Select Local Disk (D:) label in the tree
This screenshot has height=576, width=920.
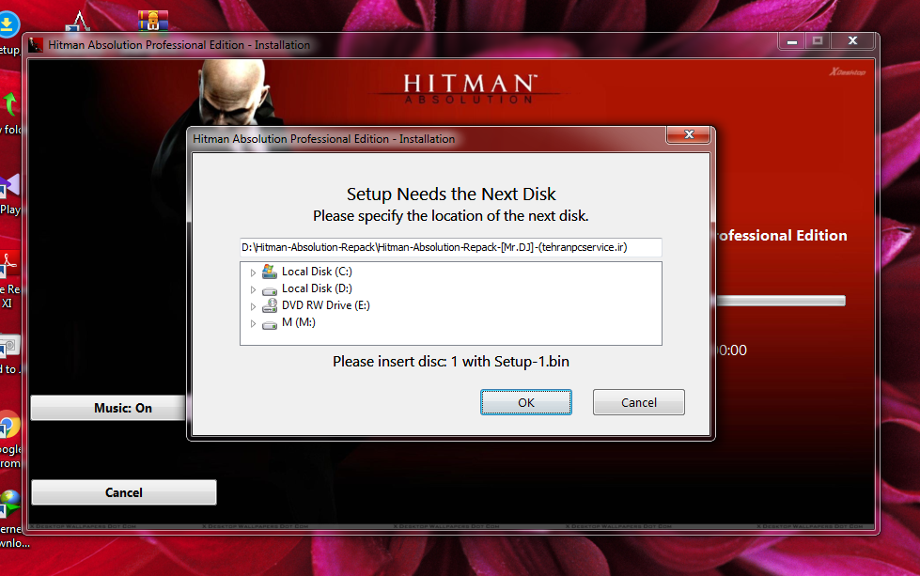pyautogui.click(x=317, y=288)
